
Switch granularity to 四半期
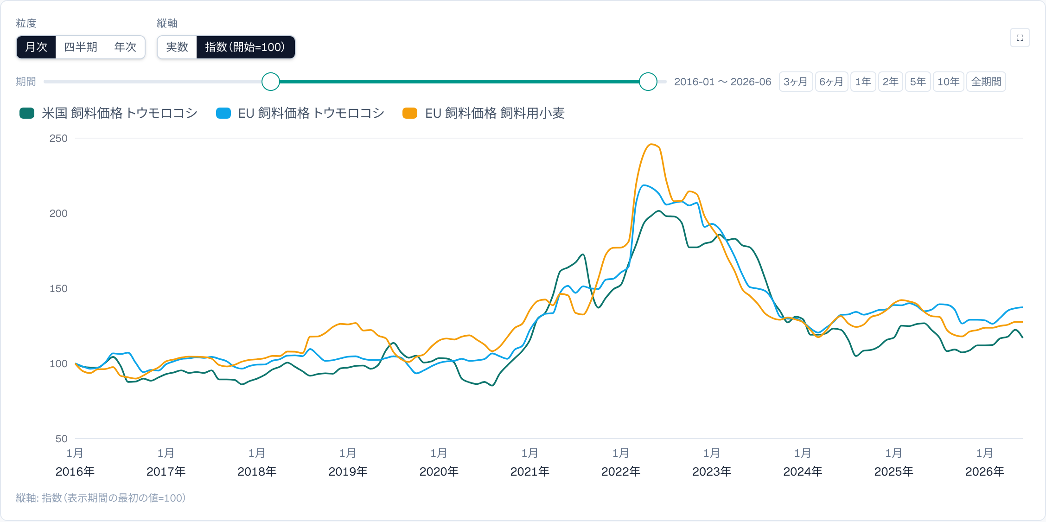click(x=81, y=47)
